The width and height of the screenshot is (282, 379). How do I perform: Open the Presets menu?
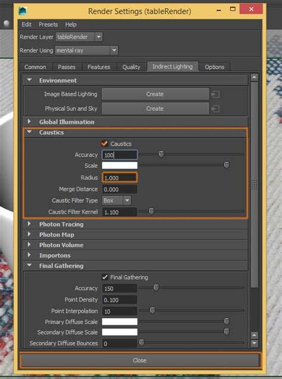click(x=48, y=24)
